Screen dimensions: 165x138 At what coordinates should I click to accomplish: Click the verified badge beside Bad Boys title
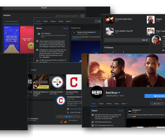119,93
